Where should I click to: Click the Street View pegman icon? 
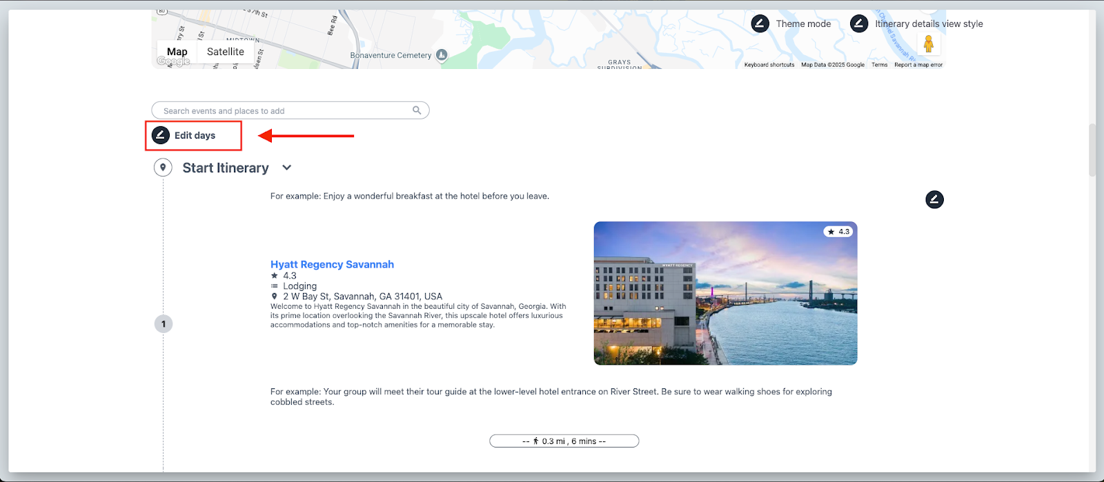coord(929,44)
